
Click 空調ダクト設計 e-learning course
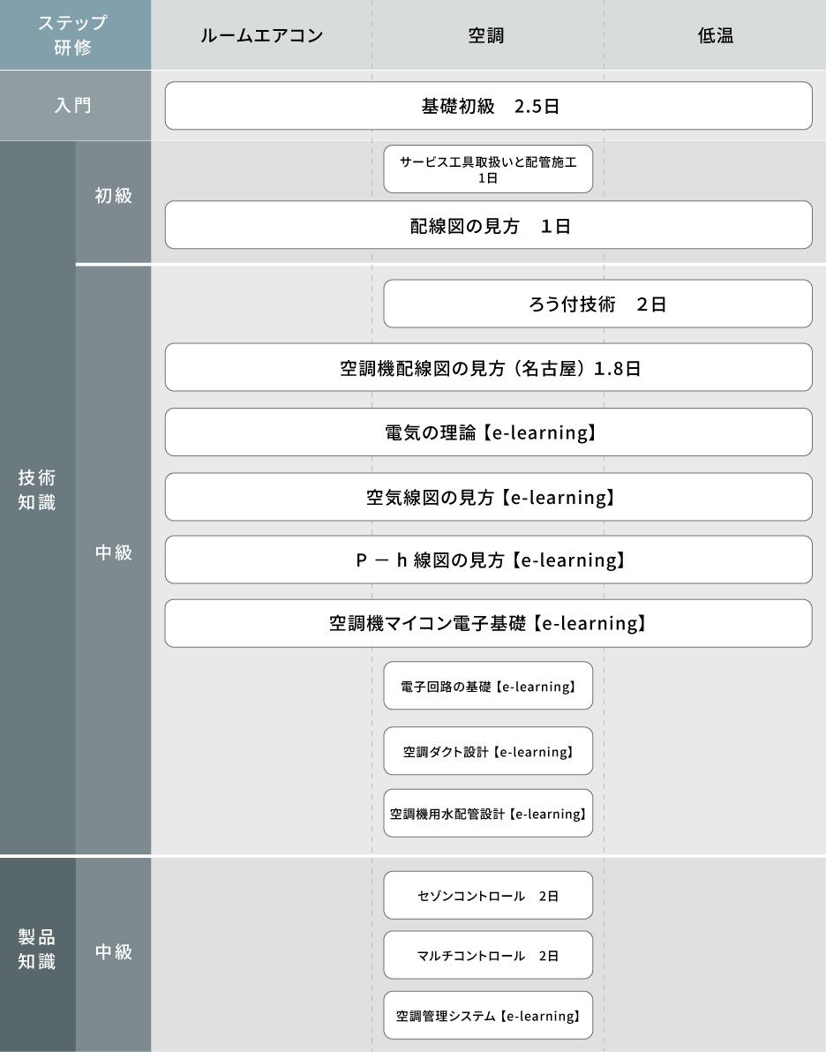tap(488, 751)
